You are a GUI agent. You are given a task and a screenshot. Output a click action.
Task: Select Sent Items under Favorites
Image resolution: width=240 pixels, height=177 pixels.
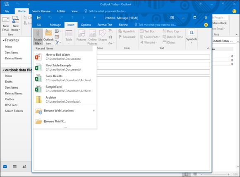click(12, 52)
